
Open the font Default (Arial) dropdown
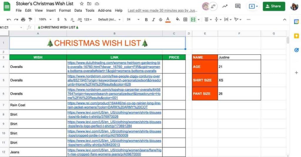[109, 19]
